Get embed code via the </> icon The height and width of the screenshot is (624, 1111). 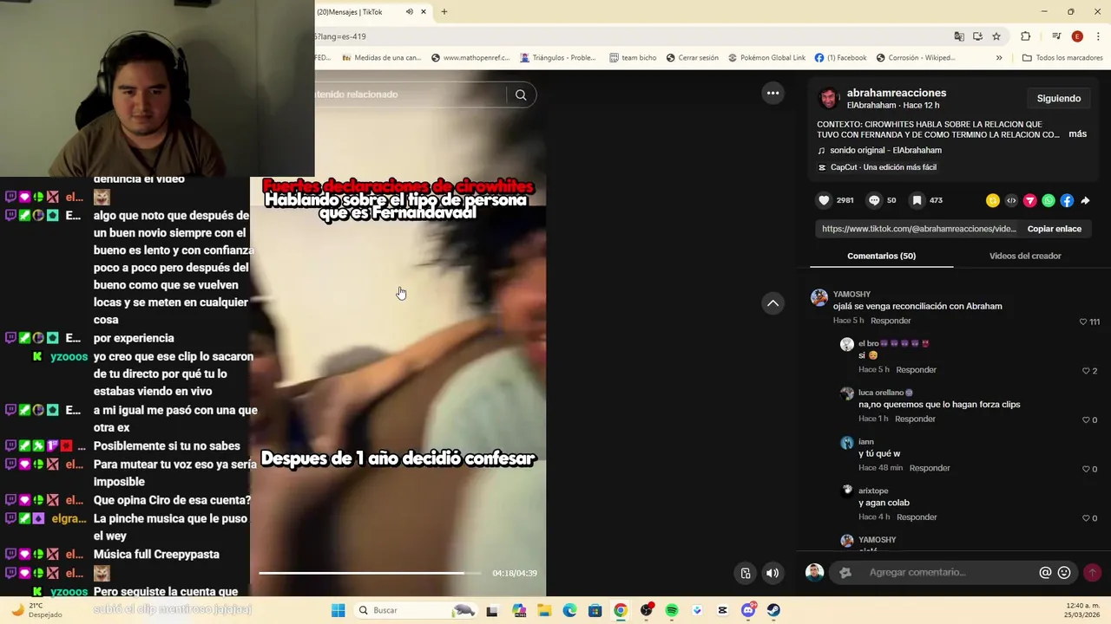tap(1011, 200)
